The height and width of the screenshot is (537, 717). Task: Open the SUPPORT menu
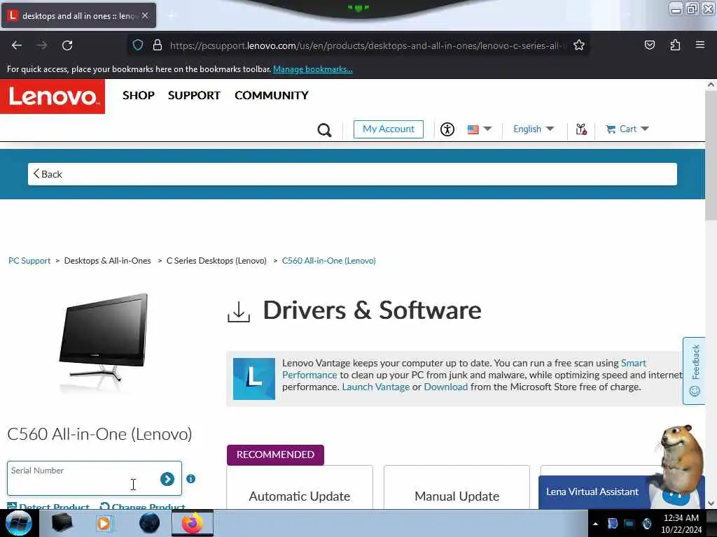(x=194, y=95)
